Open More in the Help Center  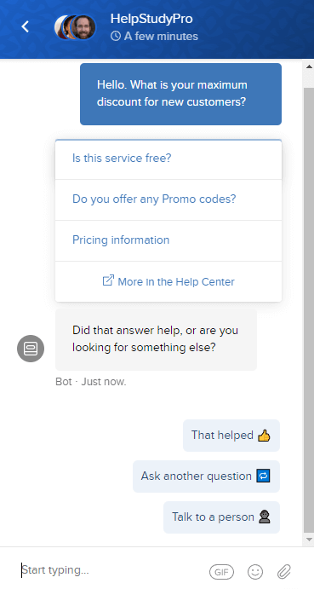click(168, 282)
